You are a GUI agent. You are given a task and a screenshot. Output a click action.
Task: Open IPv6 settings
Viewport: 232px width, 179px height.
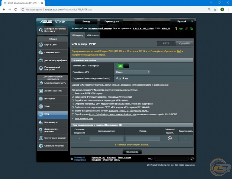(x=52, y=106)
